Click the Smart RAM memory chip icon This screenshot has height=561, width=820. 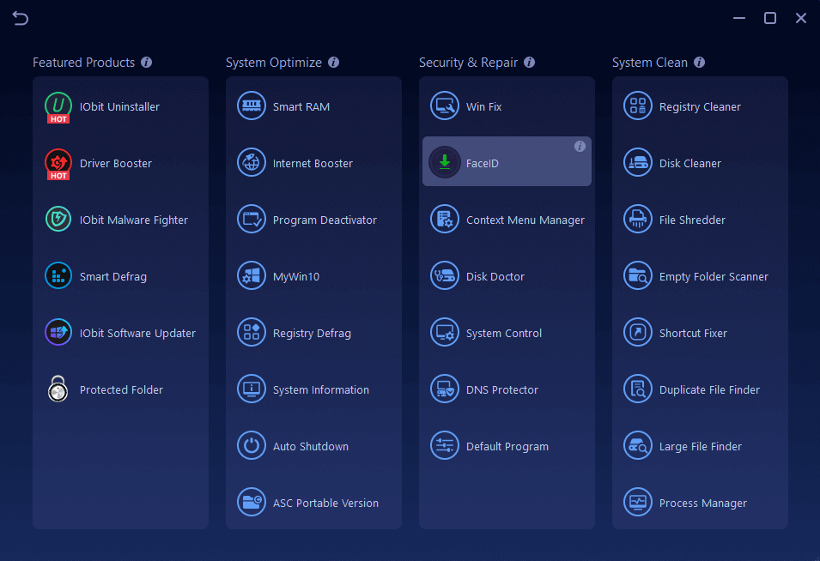[252, 106]
